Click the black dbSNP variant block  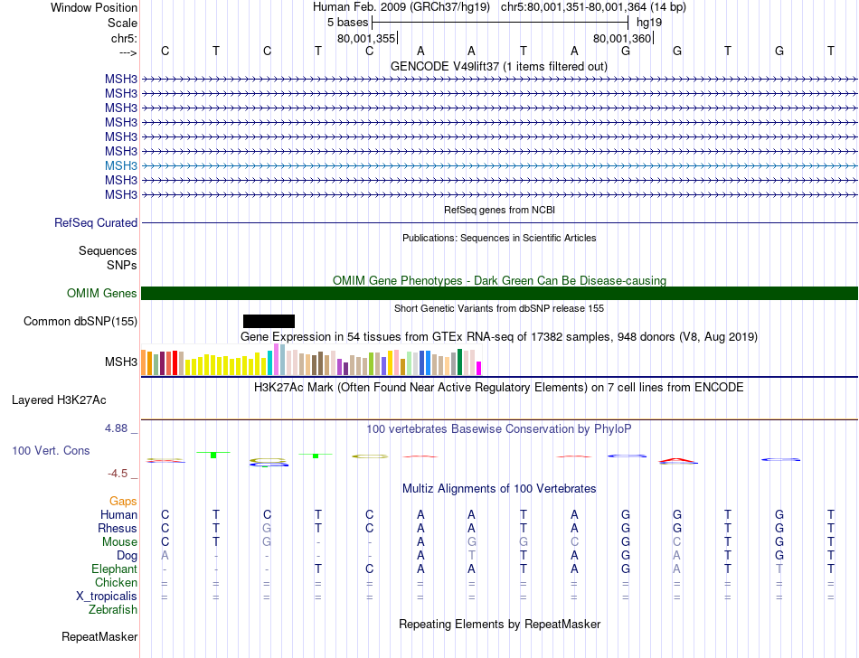click(x=269, y=322)
